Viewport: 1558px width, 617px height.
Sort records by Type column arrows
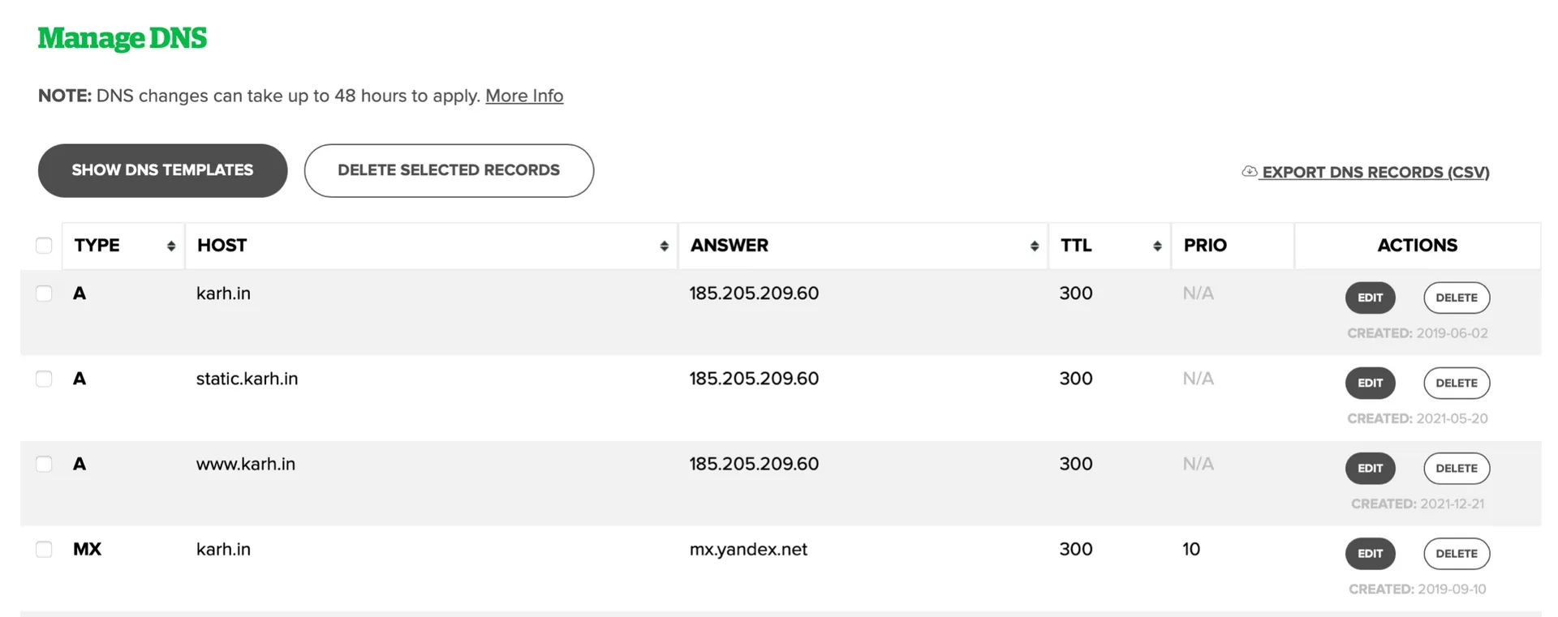171,246
